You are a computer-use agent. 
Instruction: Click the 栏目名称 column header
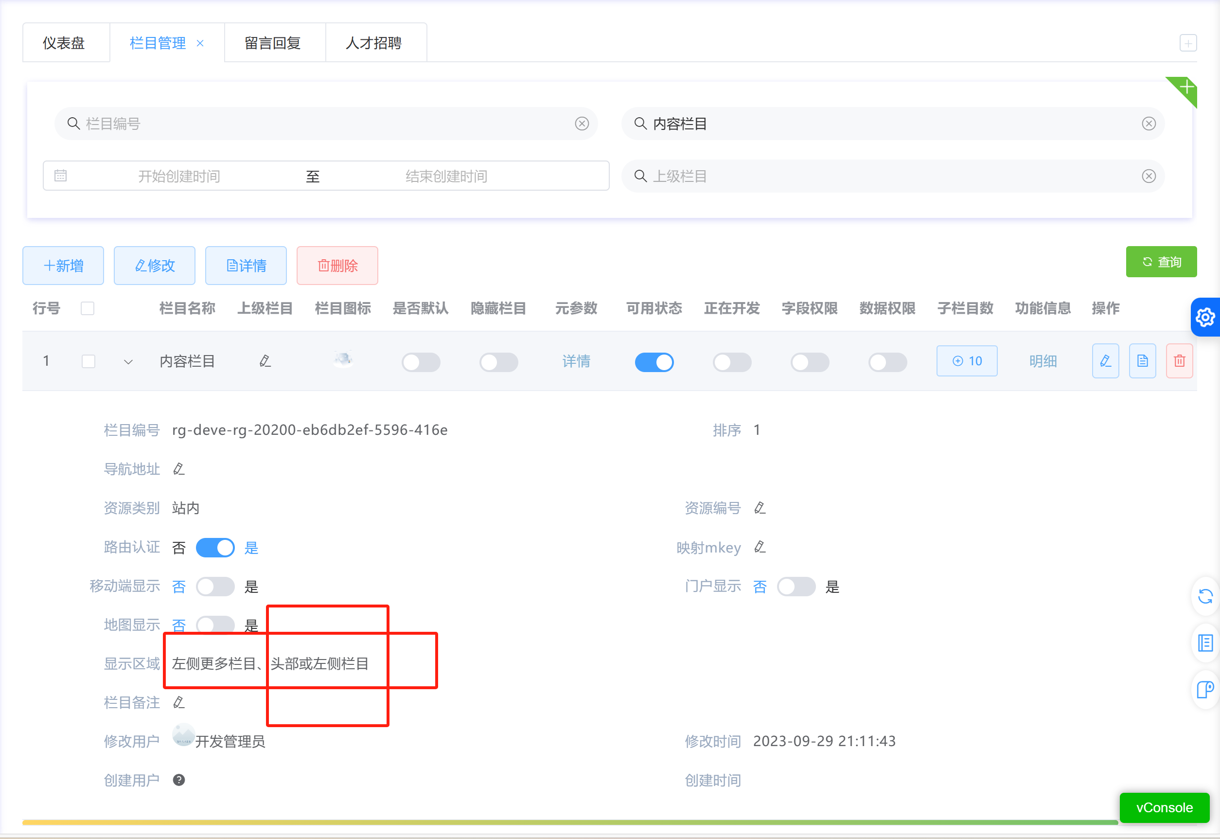point(188,308)
